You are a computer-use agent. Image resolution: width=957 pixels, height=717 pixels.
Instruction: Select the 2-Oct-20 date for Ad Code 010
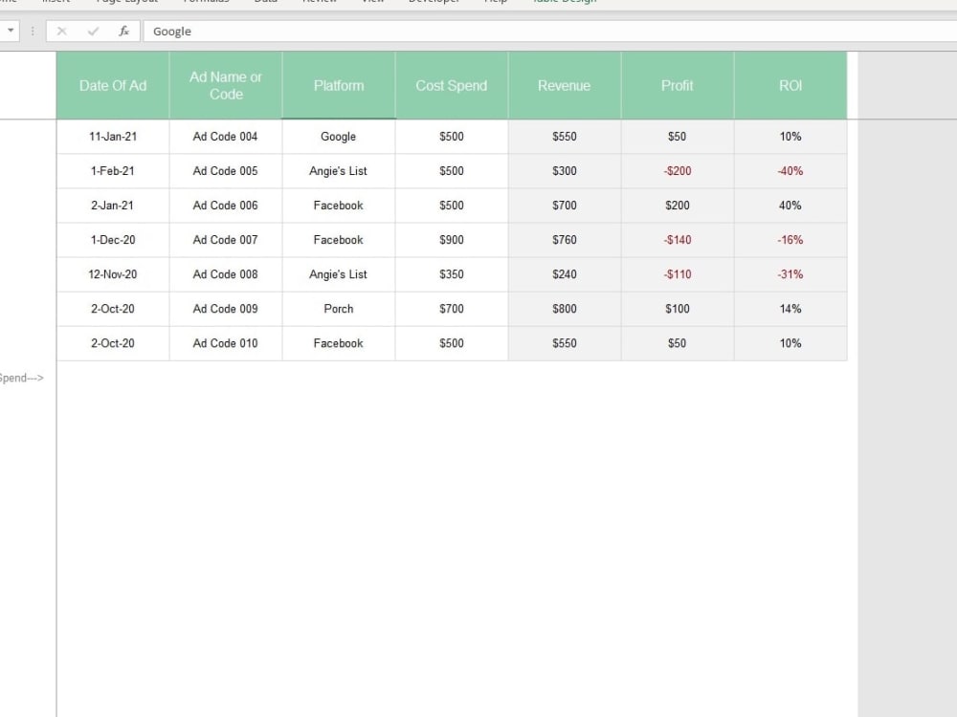[113, 343]
